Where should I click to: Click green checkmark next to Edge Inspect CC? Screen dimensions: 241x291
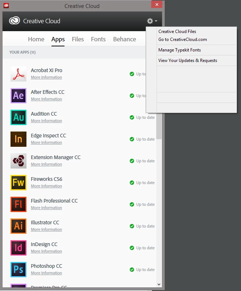132,139
